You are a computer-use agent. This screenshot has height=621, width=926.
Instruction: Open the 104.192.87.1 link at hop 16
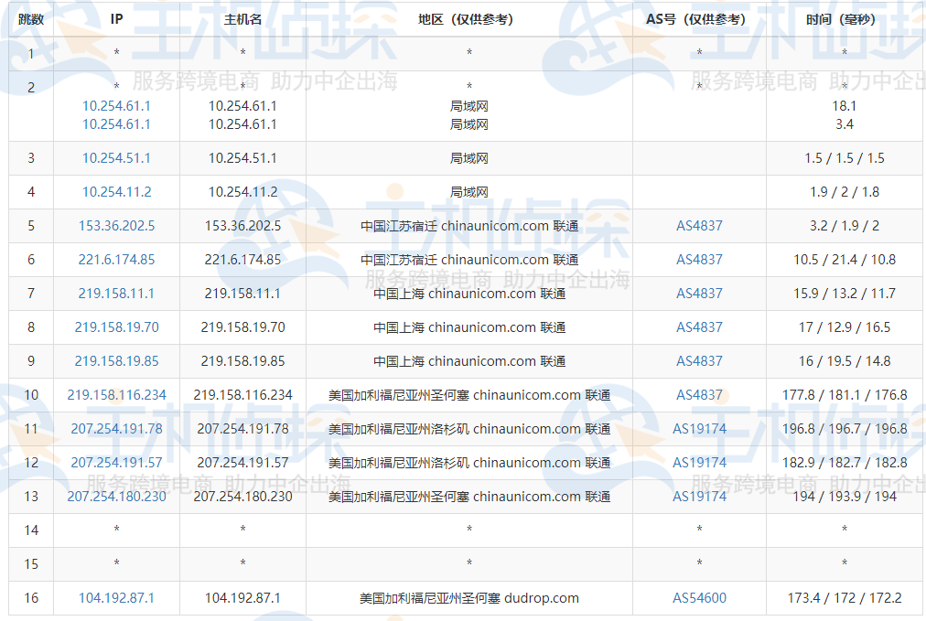pos(116,597)
